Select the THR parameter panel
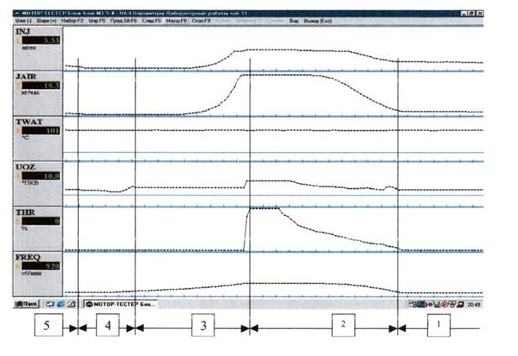 [38, 229]
